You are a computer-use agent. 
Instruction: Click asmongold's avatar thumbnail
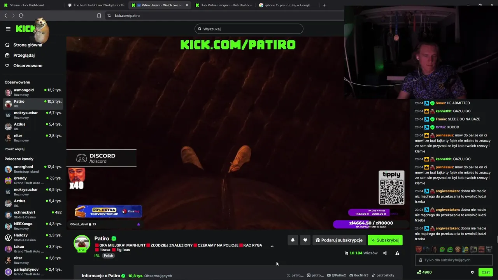[8, 93]
